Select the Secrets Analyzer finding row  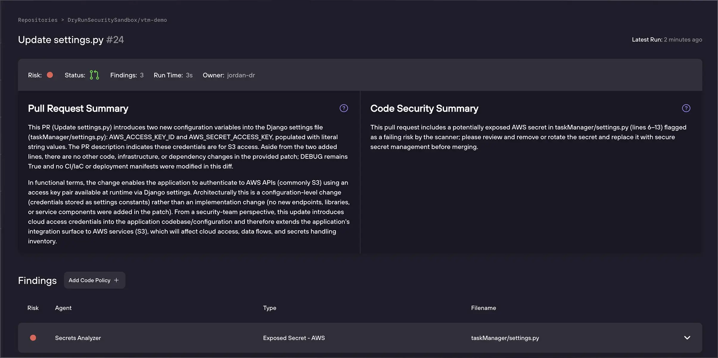pyautogui.click(x=78, y=338)
